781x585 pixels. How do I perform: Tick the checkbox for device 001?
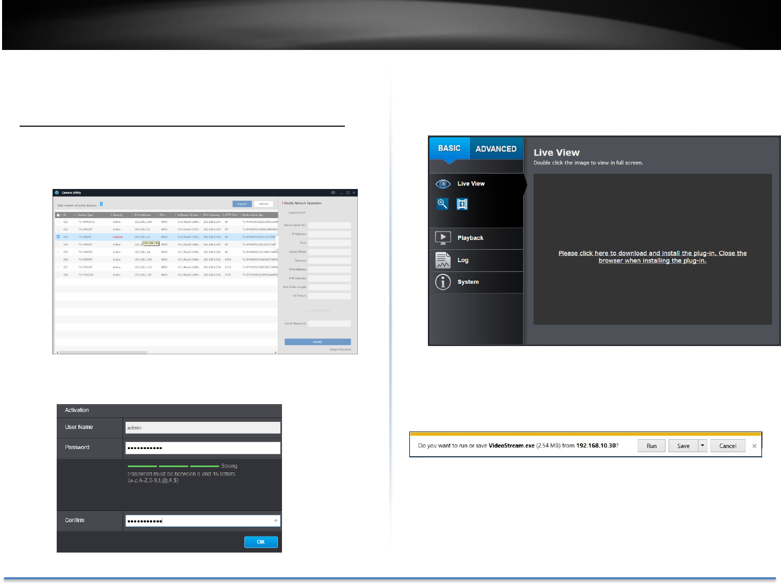point(58,222)
